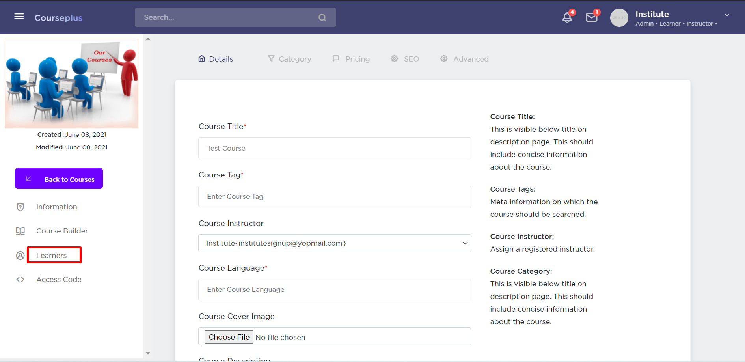Open the Course Instructor dropdown
This screenshot has width=745, height=362.
pyautogui.click(x=334, y=243)
